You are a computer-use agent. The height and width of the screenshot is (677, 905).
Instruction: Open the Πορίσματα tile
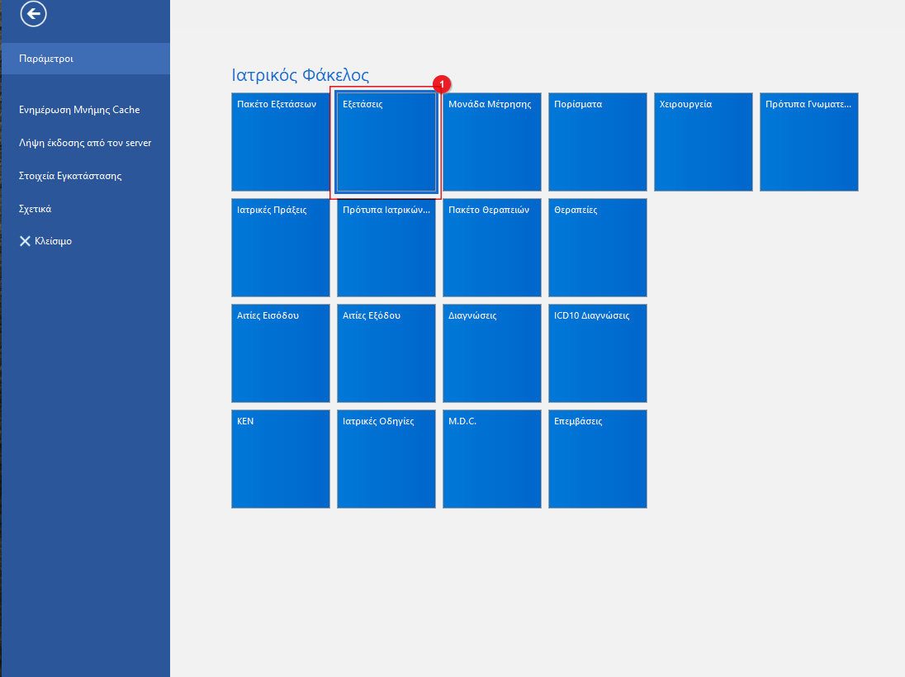598,142
